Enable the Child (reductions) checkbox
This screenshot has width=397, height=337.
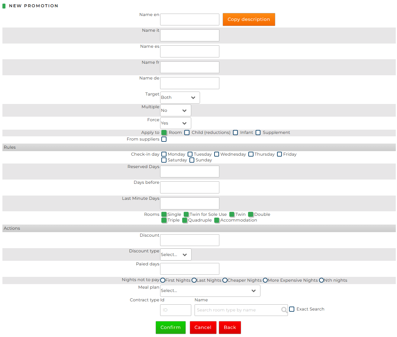(187, 133)
